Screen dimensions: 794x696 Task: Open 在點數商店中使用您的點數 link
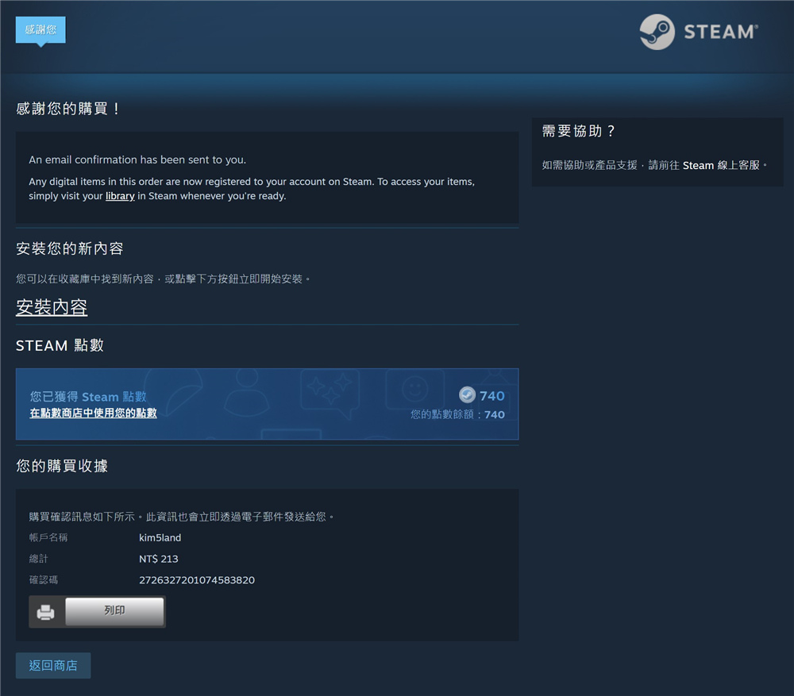(93, 413)
